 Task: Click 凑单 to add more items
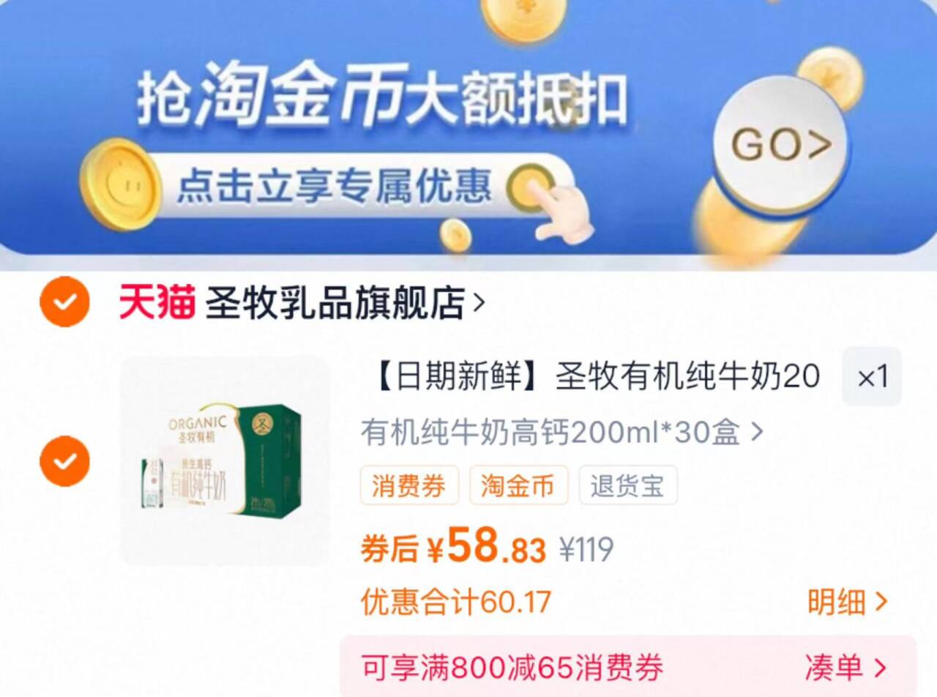(845, 667)
